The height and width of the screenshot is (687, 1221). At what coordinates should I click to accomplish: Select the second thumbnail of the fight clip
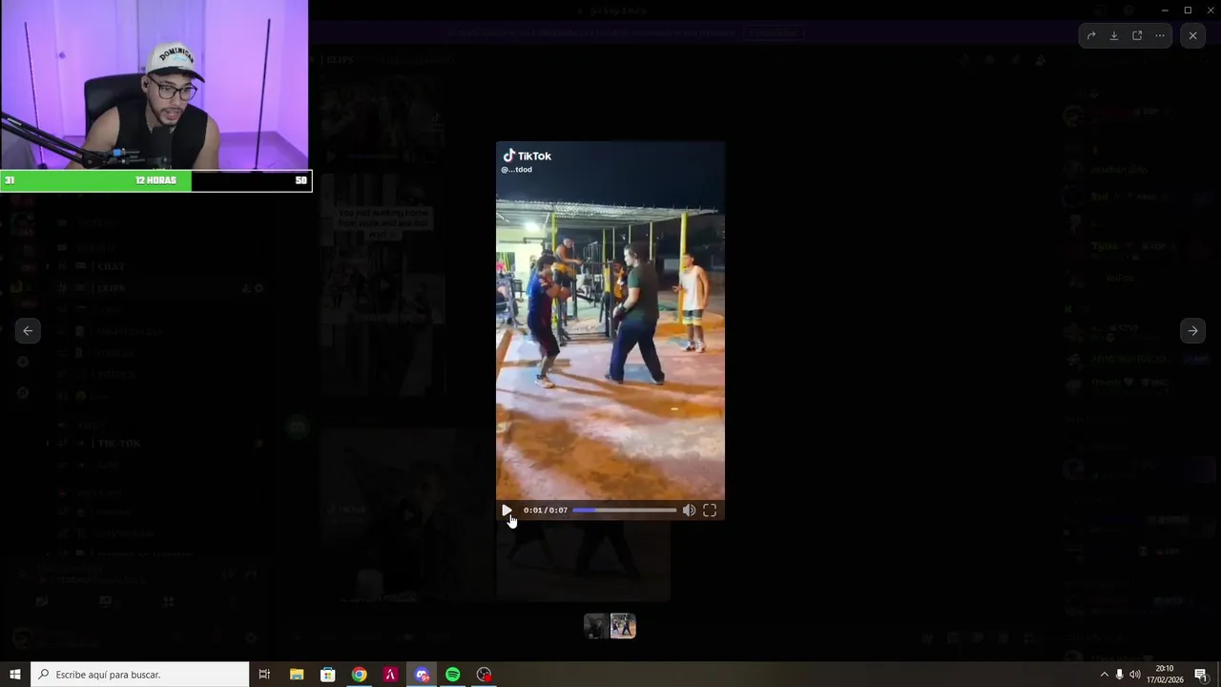623,626
